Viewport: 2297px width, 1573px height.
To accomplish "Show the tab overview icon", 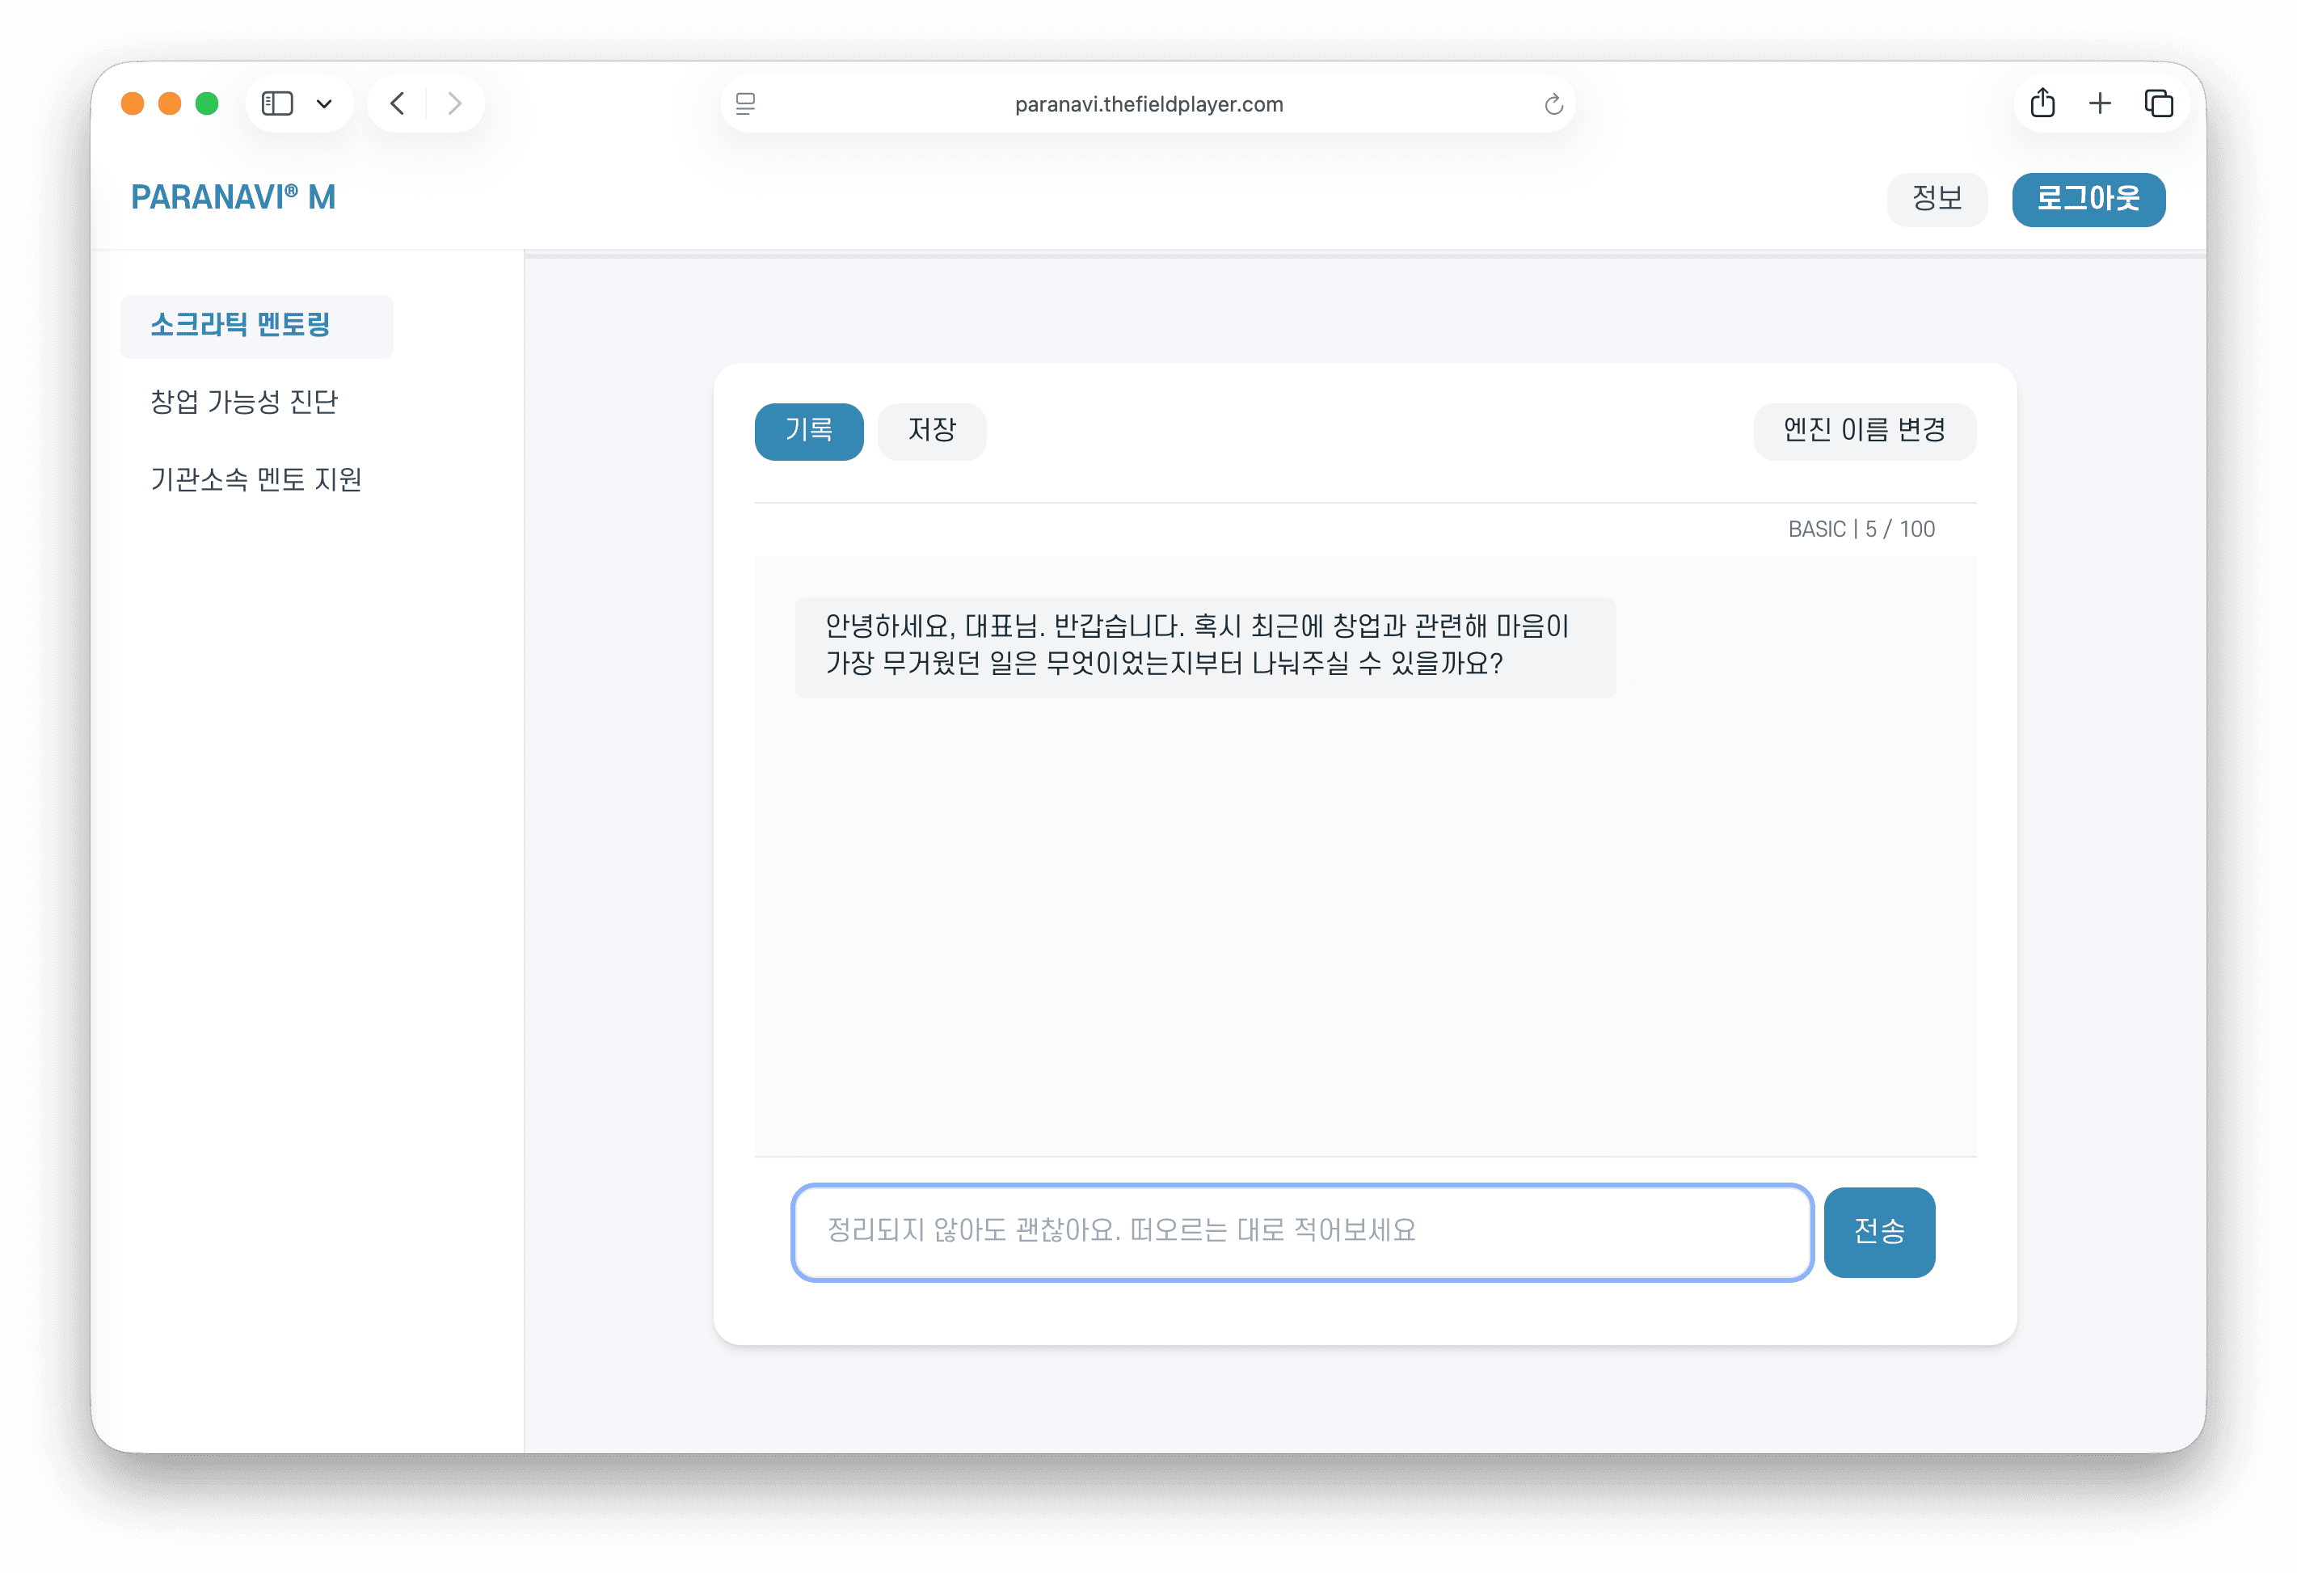I will point(2158,103).
